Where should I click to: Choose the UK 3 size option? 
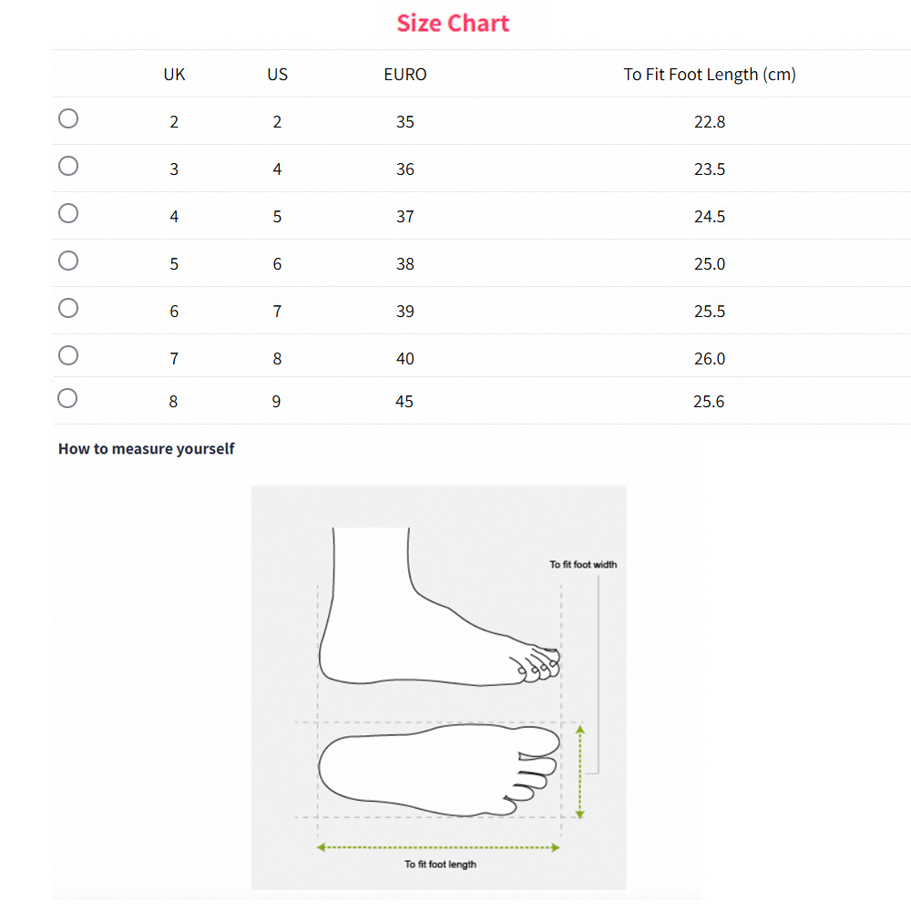pyautogui.click(x=68, y=166)
